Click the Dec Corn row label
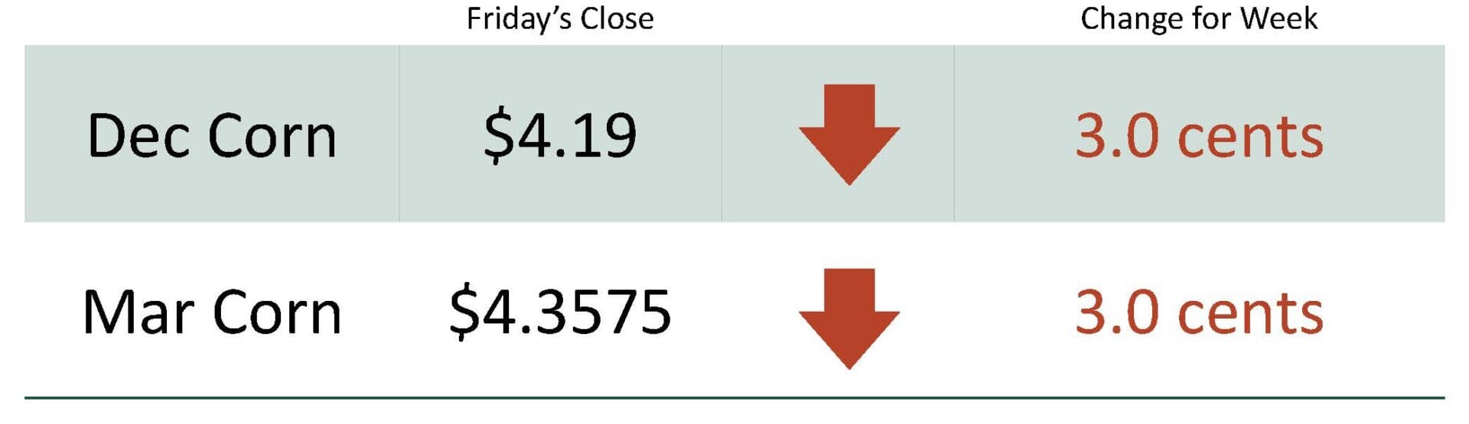Screen dimensions: 1469x424 (212, 137)
